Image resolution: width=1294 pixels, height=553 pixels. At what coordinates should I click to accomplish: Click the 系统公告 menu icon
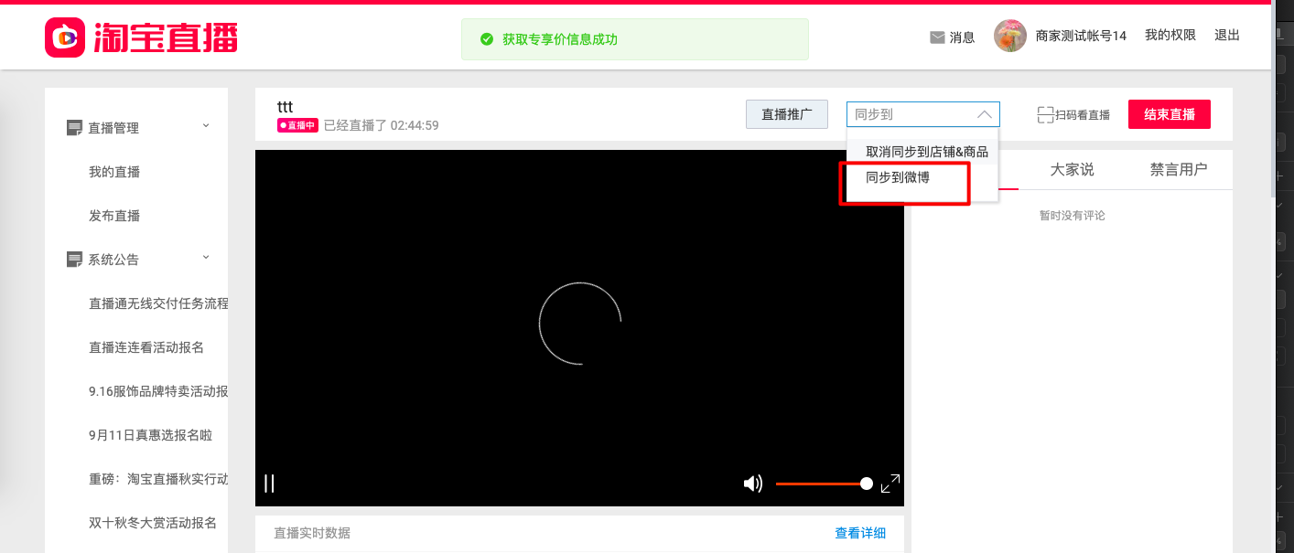(75, 260)
